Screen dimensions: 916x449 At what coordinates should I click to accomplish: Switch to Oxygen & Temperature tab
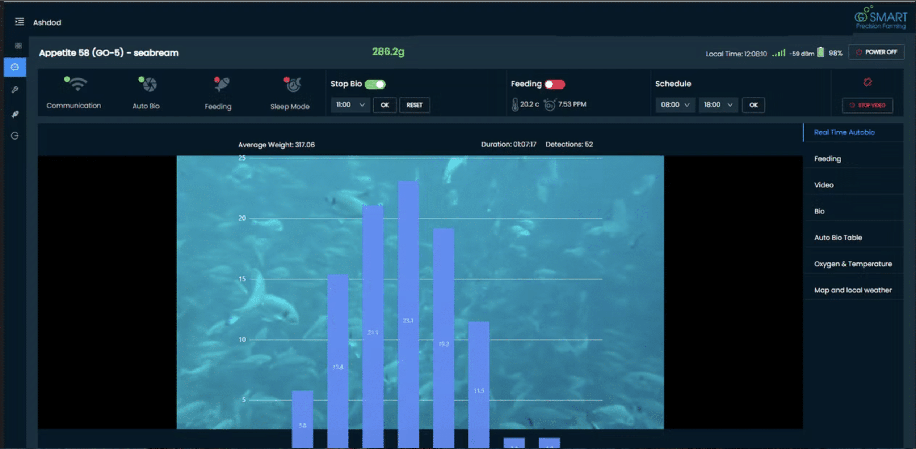click(853, 264)
